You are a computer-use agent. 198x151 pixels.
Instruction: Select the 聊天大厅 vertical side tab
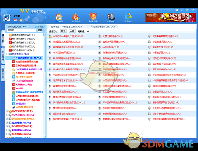coord(3,38)
